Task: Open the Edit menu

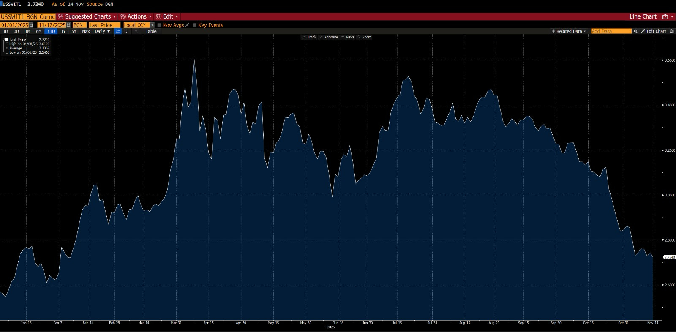Action: (x=167, y=16)
